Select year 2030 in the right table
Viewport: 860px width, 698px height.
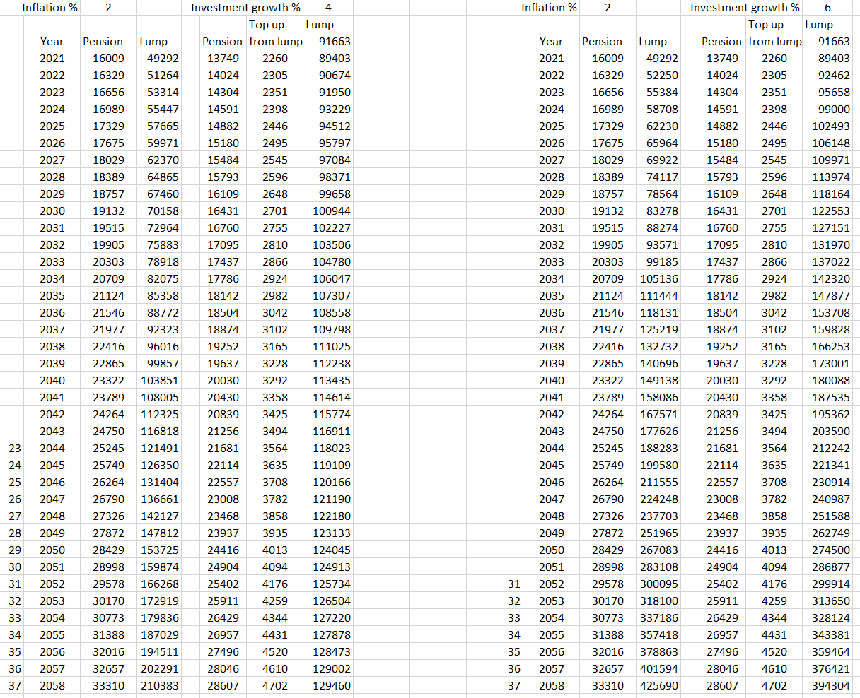click(552, 211)
